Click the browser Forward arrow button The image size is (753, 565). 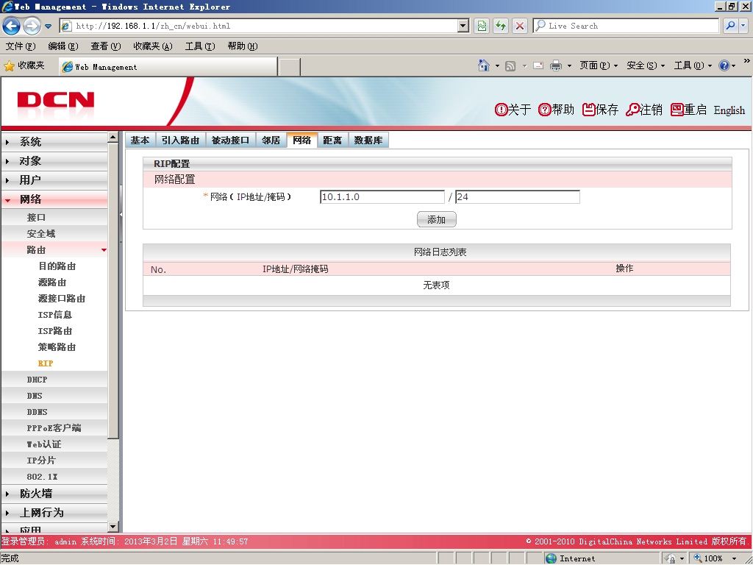(x=32, y=26)
